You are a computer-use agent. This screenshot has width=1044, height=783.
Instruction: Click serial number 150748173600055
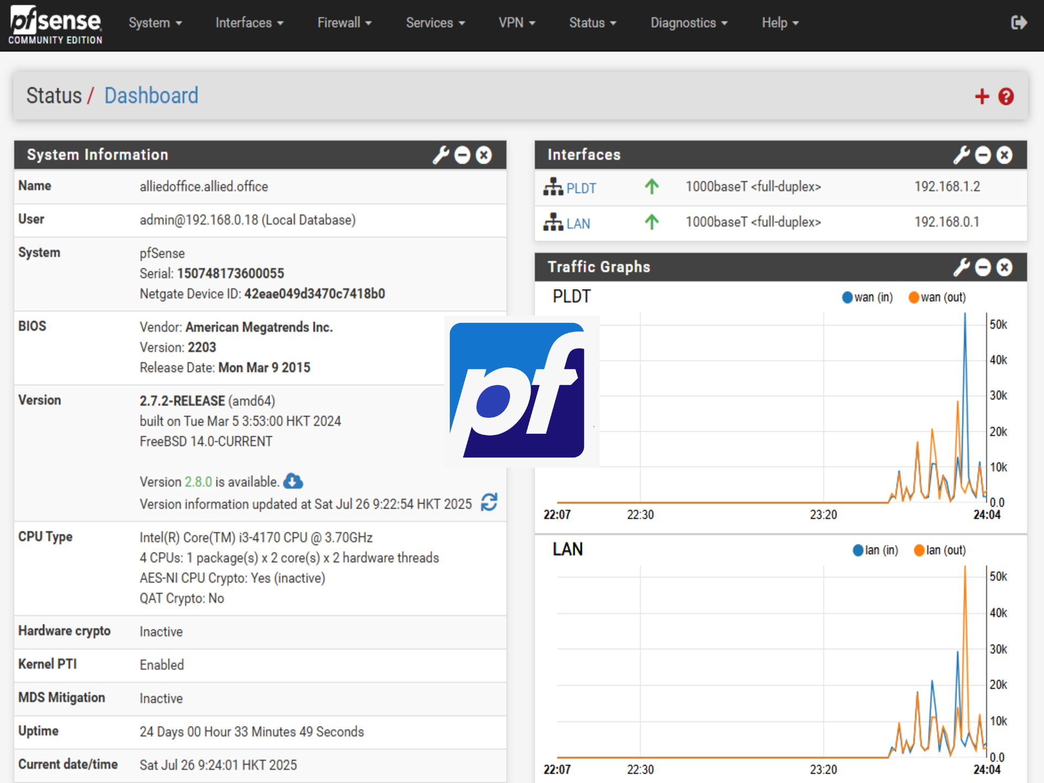(231, 273)
